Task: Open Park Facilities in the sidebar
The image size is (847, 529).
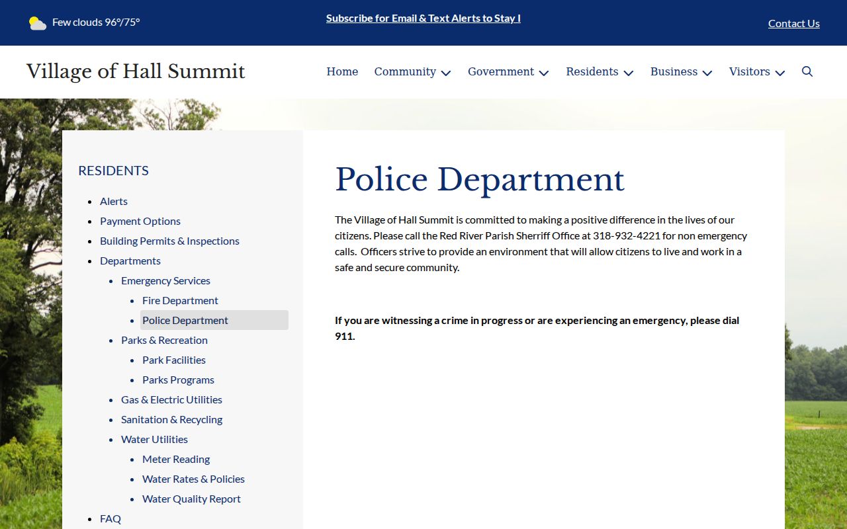Action: tap(174, 360)
